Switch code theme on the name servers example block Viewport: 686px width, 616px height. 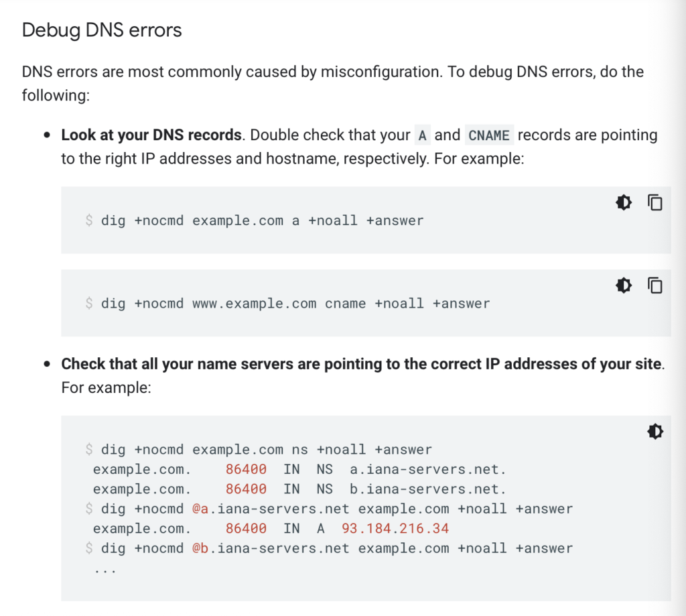point(655,432)
